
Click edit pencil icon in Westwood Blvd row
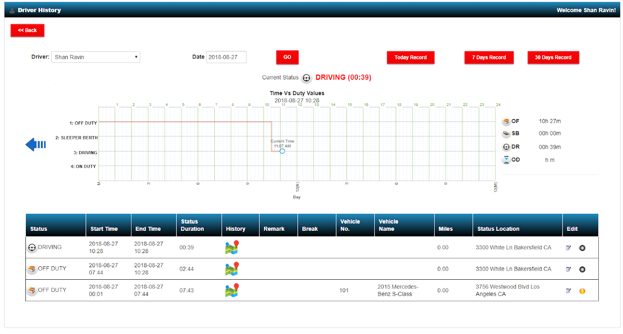(568, 291)
